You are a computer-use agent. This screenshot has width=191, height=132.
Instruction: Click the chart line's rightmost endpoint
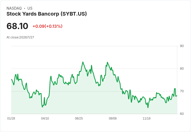(x=177, y=96)
